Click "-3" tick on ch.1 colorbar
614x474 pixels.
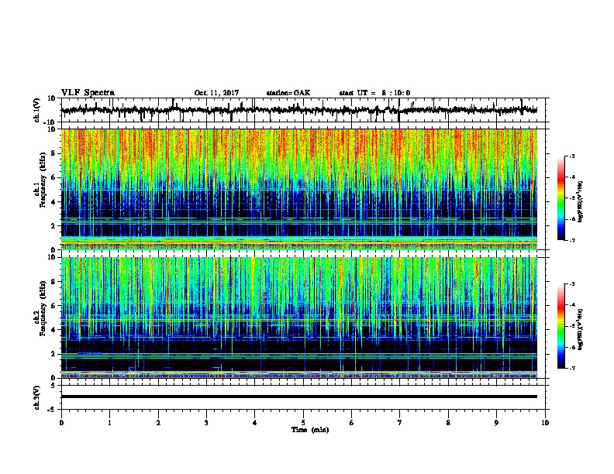[571, 156]
